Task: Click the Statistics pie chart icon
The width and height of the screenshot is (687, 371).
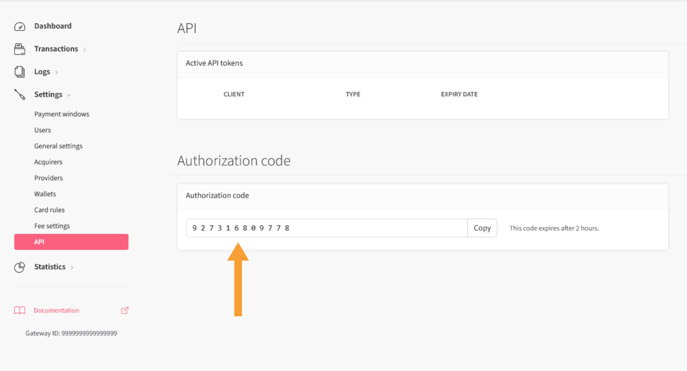Action: [20, 267]
